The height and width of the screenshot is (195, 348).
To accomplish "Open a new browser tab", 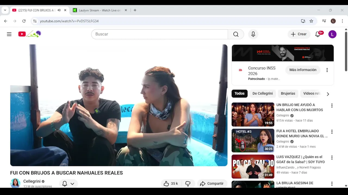I will pos(135,10).
